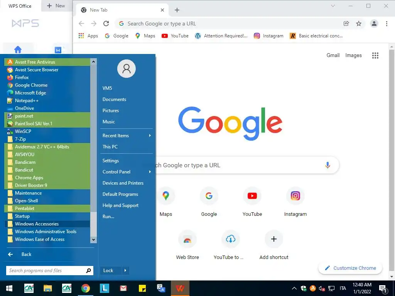This screenshot has height=296, width=395.
Task: Open the Basic electrical conc... bookmark
Action: (x=316, y=36)
